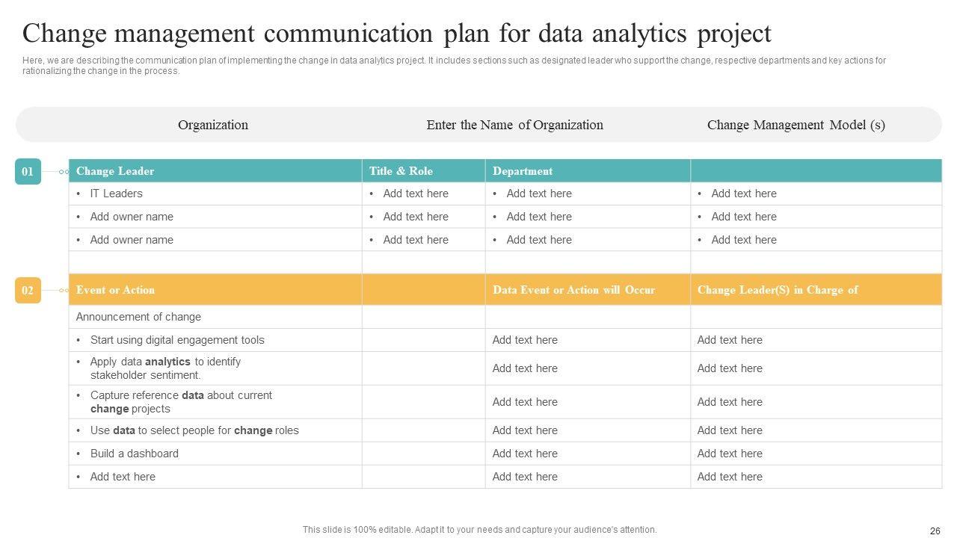Viewport: 957px width, 538px height.
Task: Select the footer editable notice text
Action: [x=479, y=530]
